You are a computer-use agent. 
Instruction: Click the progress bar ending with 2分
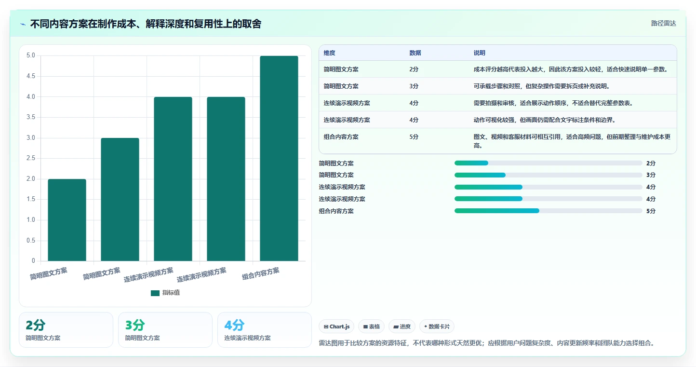point(549,163)
